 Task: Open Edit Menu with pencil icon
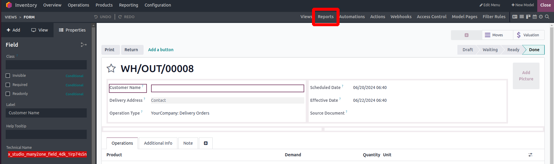pos(490,5)
